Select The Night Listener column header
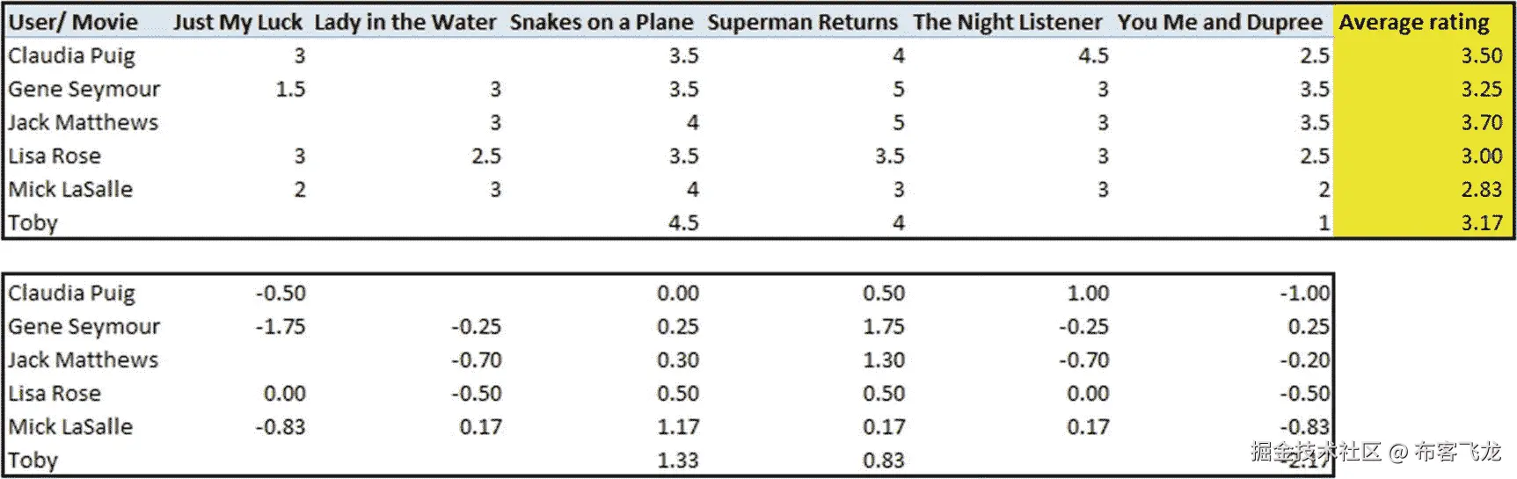This screenshot has width=1517, height=479. tap(1007, 22)
